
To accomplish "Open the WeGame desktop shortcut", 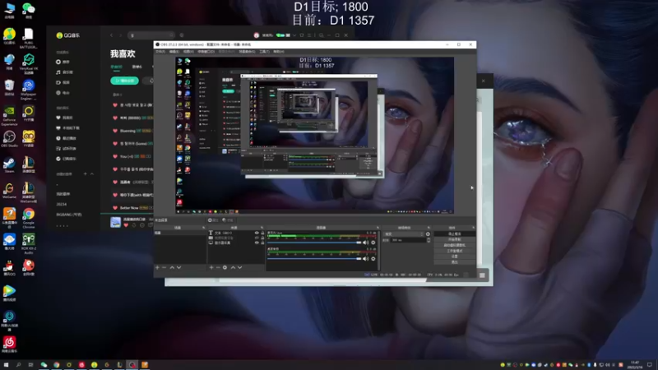I will tap(9, 191).
